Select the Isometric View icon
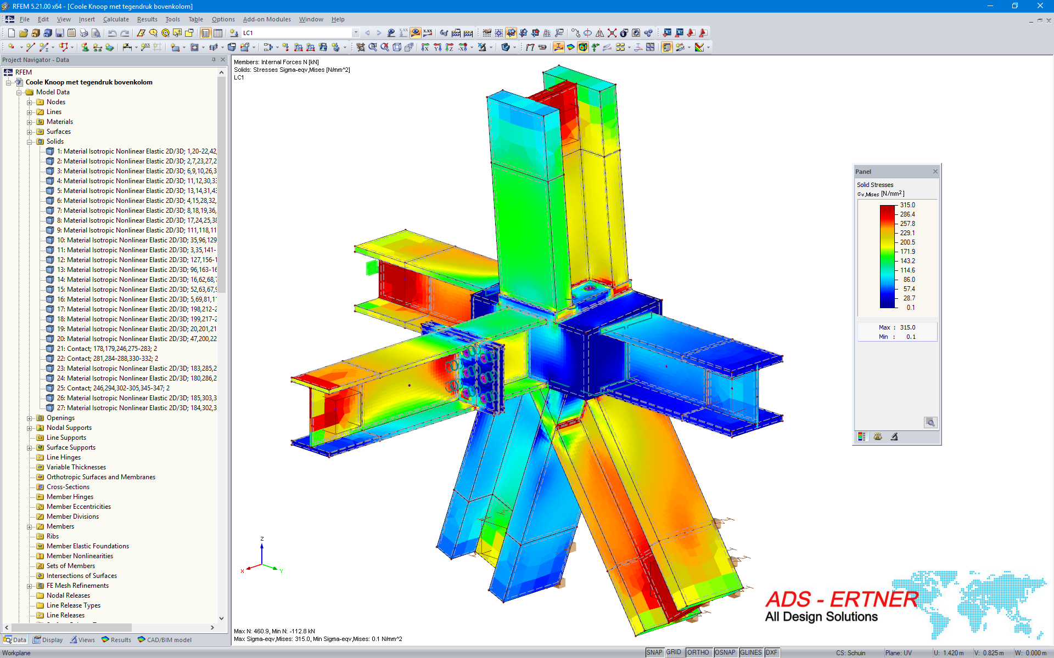This screenshot has width=1054, height=658. 397,48
